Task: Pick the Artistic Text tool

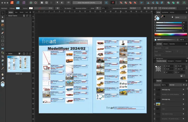Action: click(x=3, y=29)
